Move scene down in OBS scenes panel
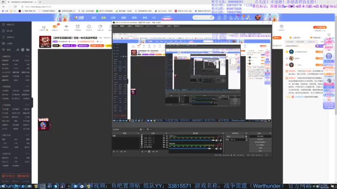 pos(125,152)
